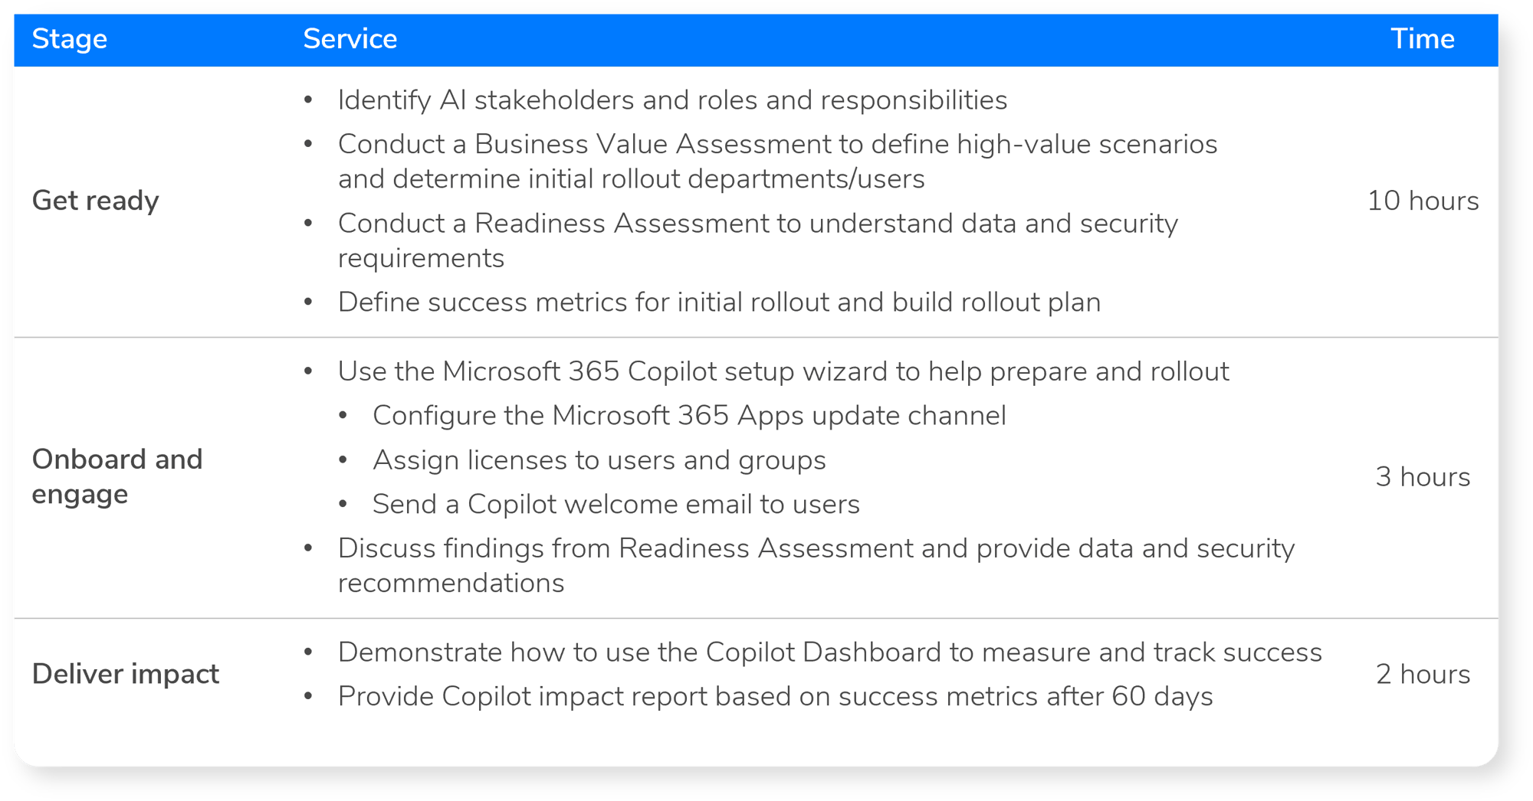This screenshot has height=801, width=1533.
Task: Click Configure the Microsoft 365 Apps update channel
Action: click(689, 416)
